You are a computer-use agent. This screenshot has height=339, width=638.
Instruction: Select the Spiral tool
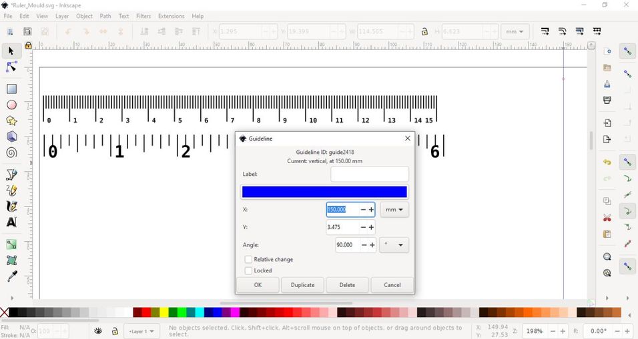click(x=11, y=153)
